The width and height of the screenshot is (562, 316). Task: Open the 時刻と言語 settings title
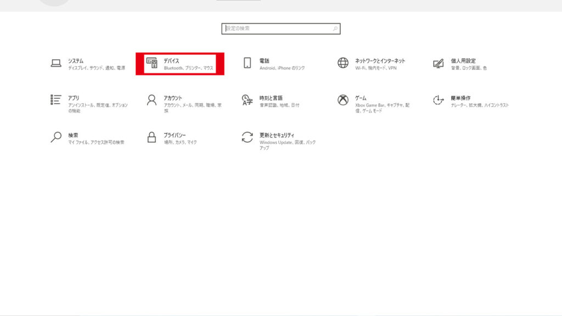pos(271,98)
